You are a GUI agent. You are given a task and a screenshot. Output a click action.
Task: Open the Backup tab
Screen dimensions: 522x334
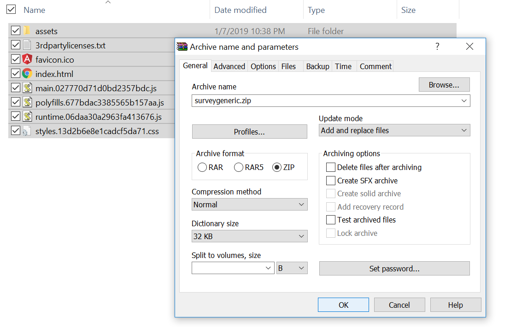point(317,66)
